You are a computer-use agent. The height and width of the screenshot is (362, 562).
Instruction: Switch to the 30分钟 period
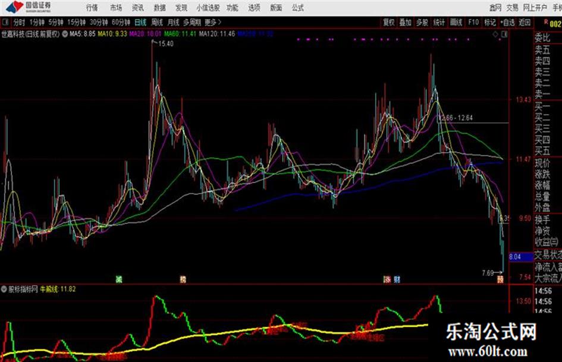(x=99, y=22)
